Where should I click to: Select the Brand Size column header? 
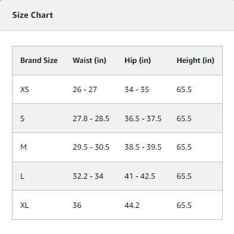click(x=39, y=61)
